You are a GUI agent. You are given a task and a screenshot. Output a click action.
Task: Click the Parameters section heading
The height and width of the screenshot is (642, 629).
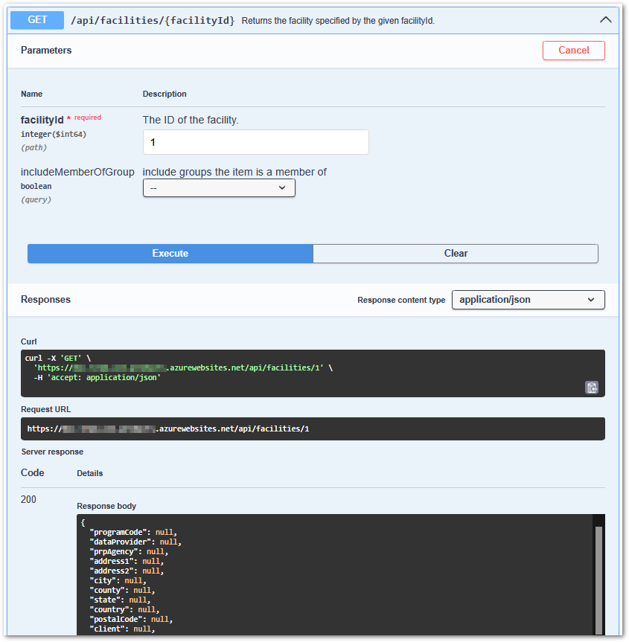pos(46,51)
